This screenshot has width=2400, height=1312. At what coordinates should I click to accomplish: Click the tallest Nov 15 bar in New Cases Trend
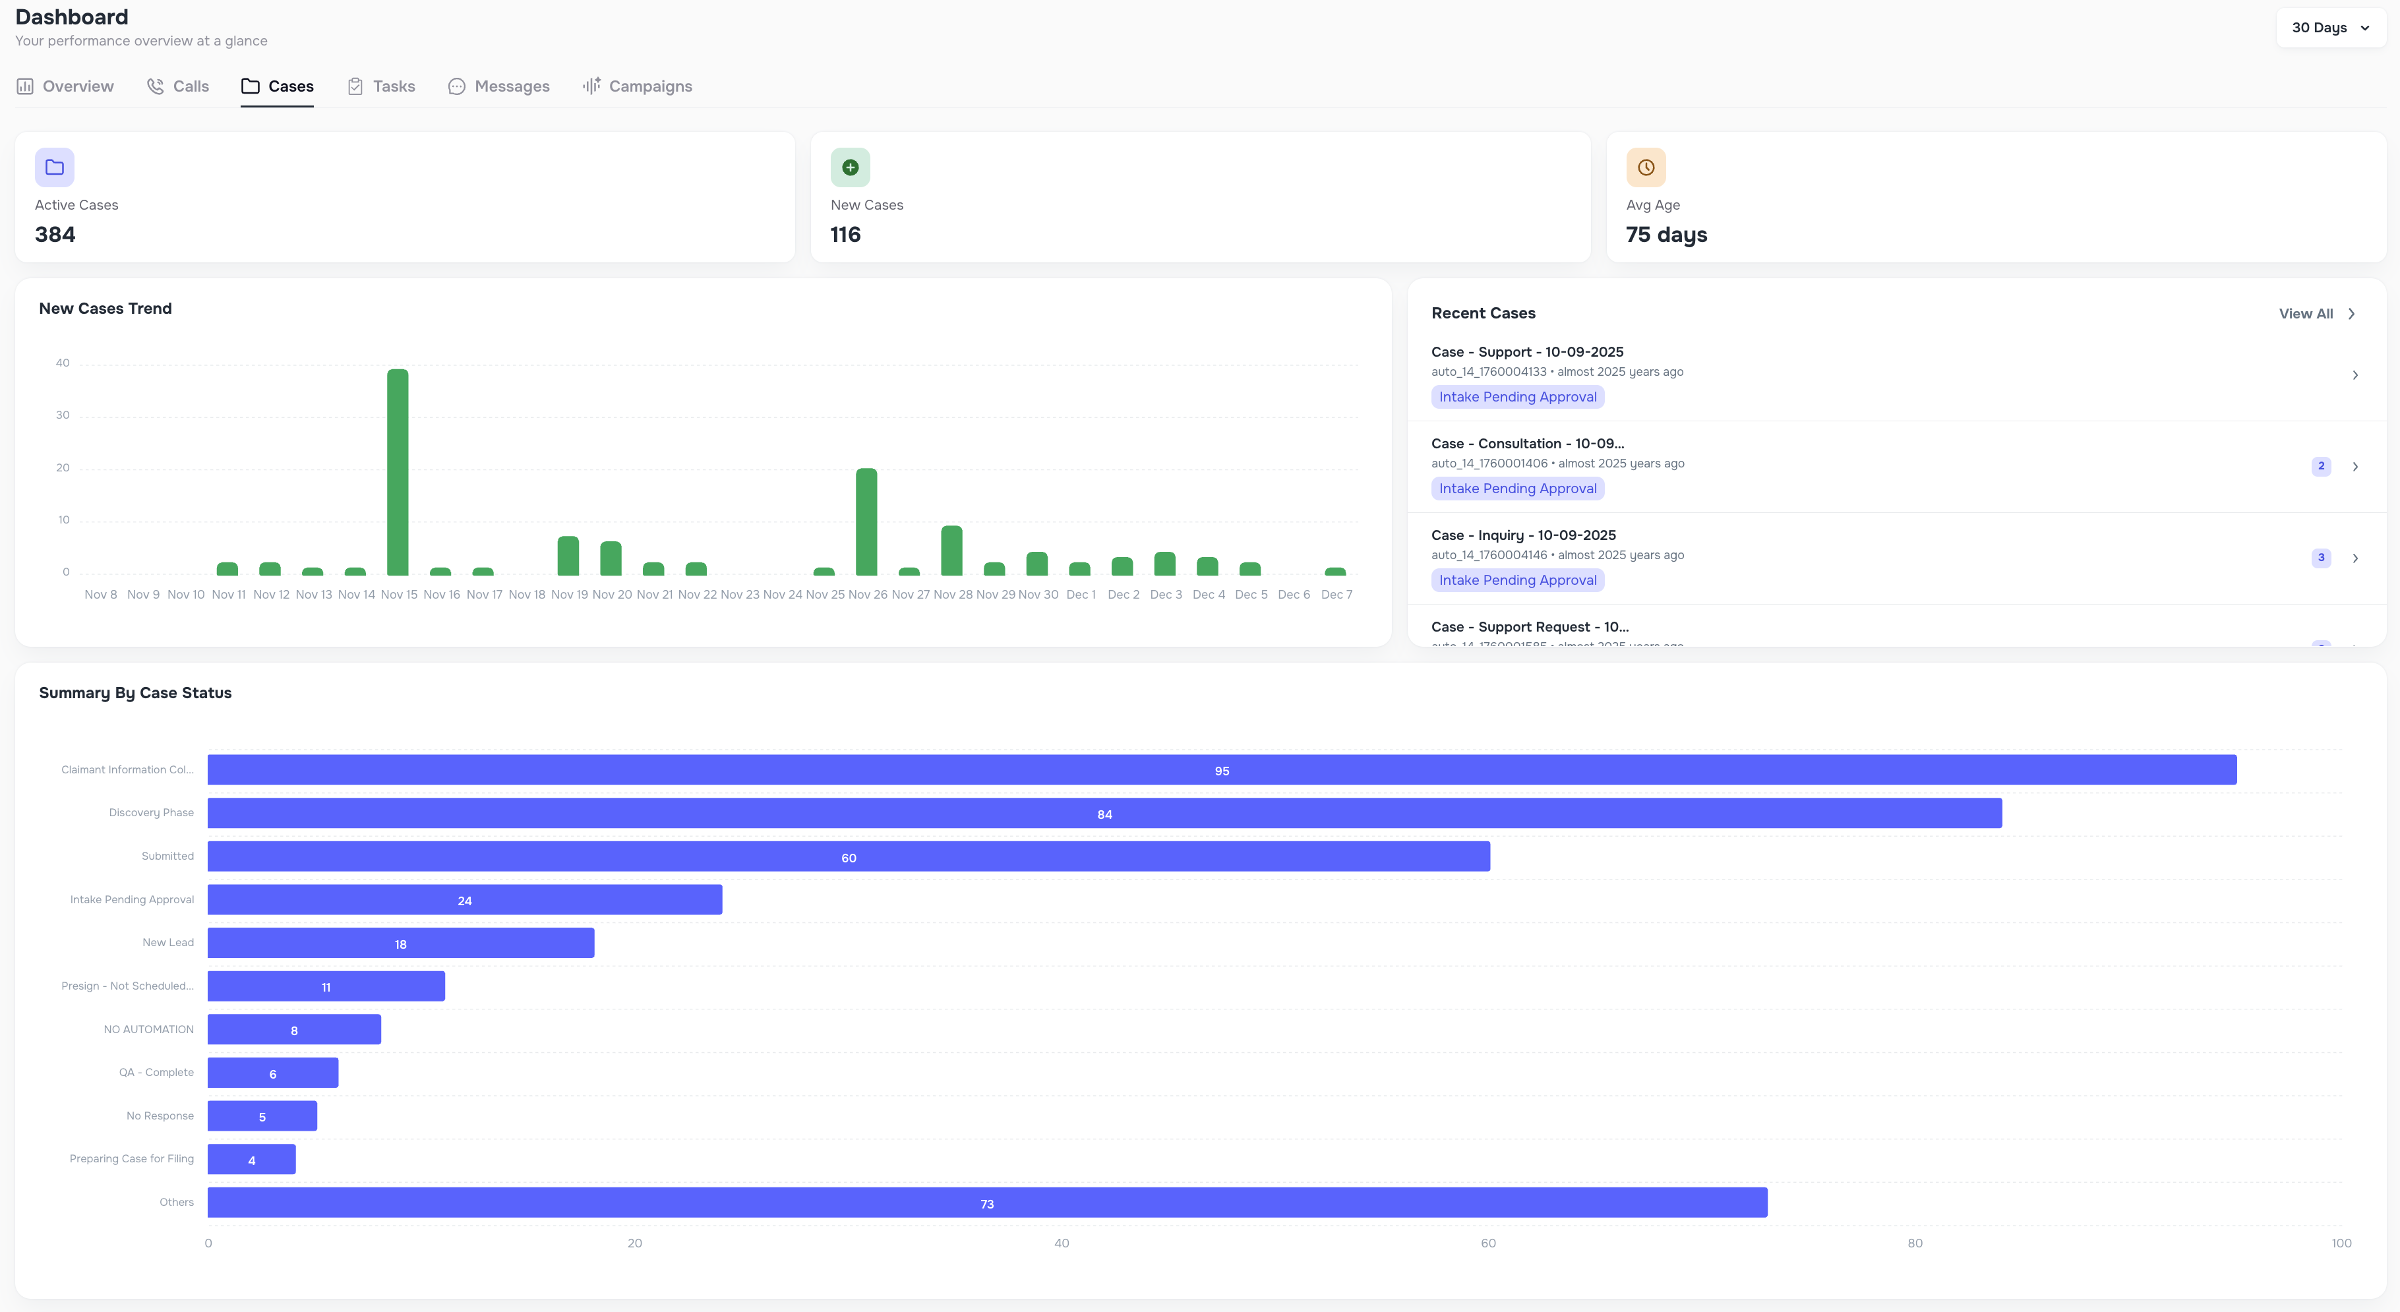click(x=399, y=466)
